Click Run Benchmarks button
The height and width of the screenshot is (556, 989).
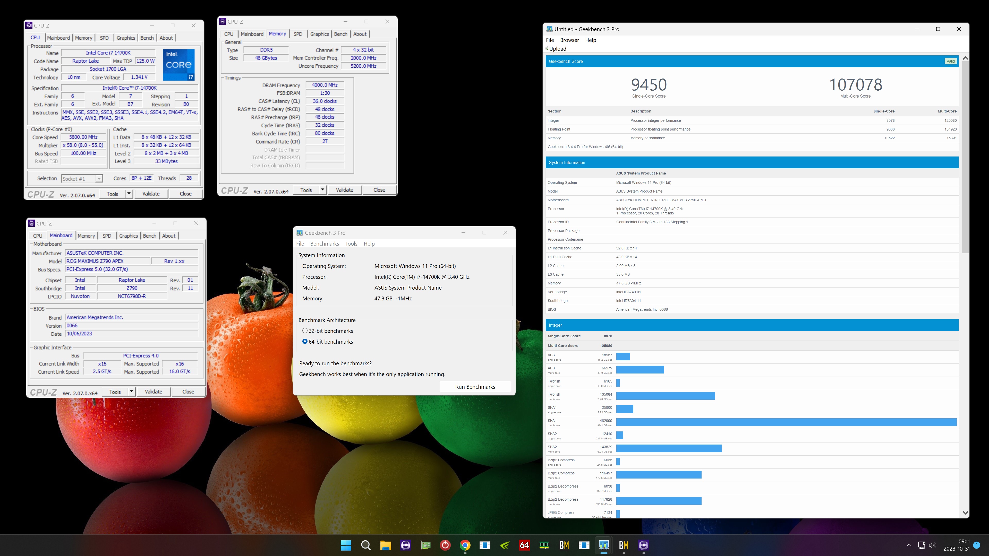point(475,387)
